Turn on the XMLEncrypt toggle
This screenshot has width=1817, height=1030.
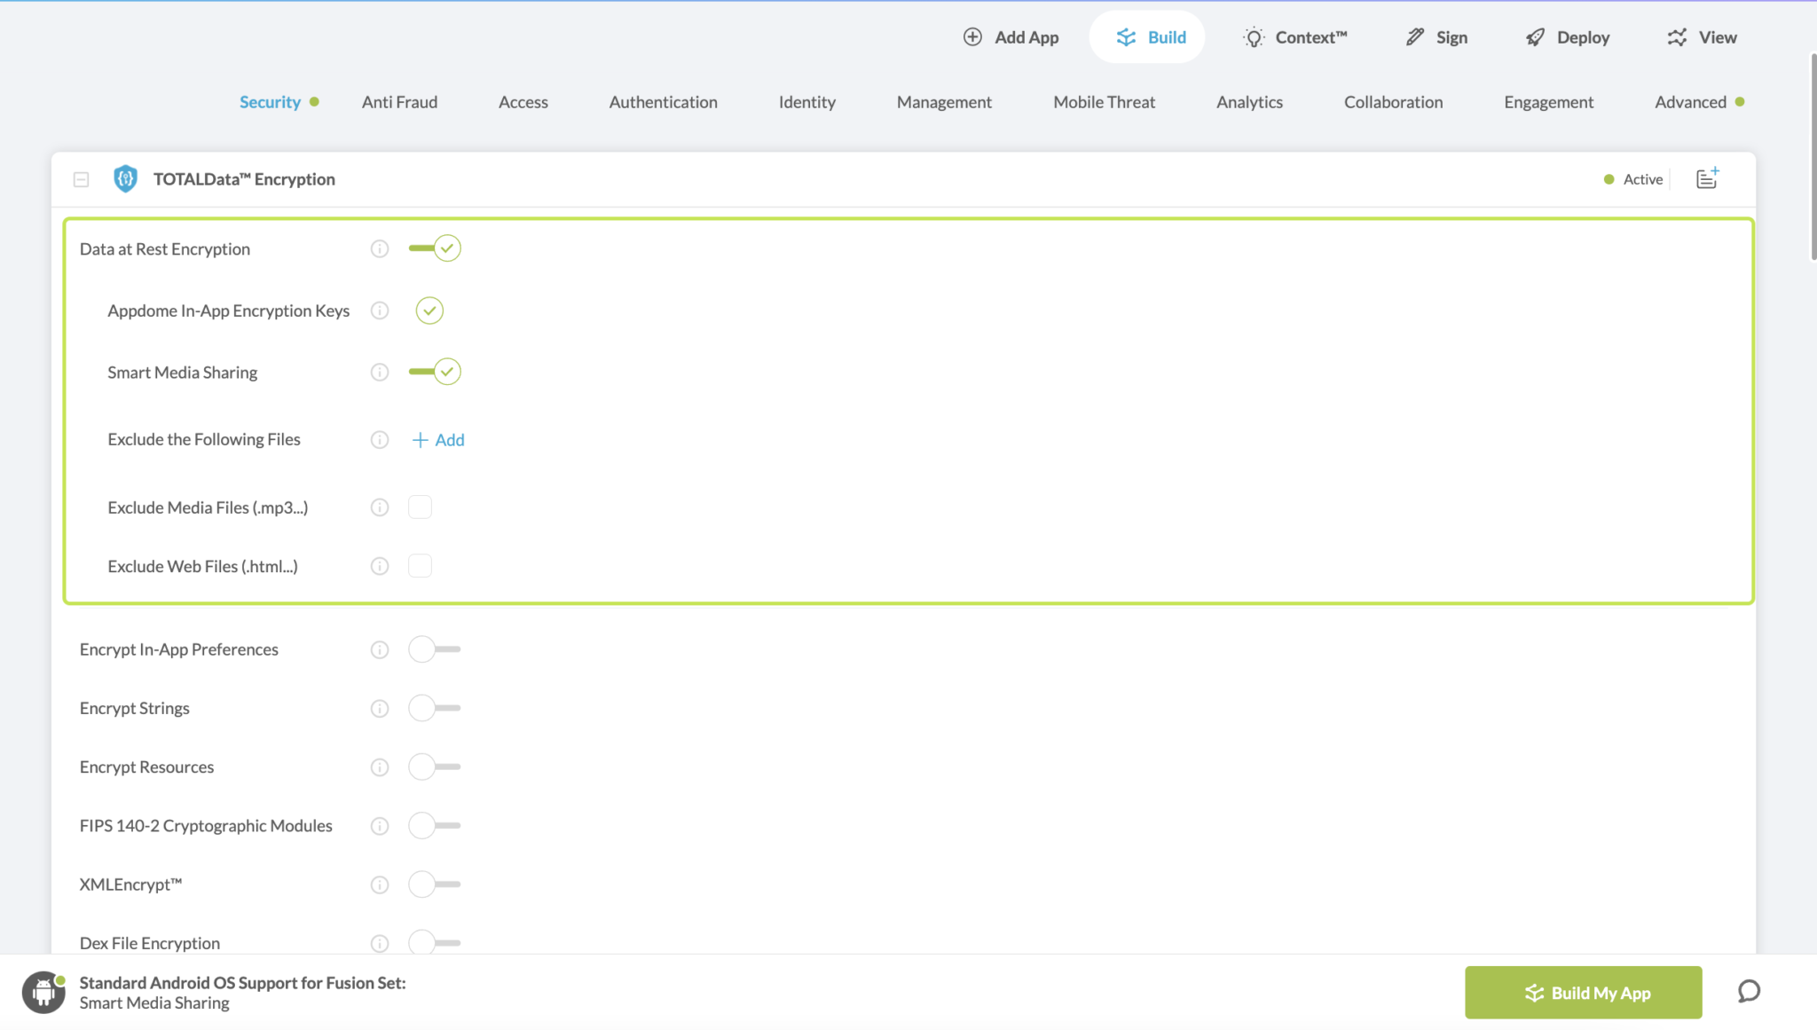pyautogui.click(x=435, y=885)
